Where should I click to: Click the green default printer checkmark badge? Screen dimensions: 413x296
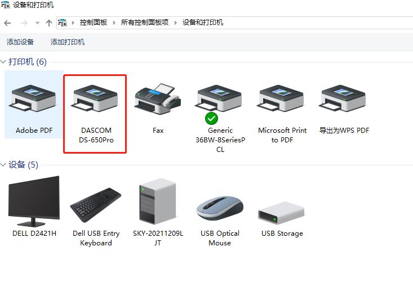coord(211,118)
